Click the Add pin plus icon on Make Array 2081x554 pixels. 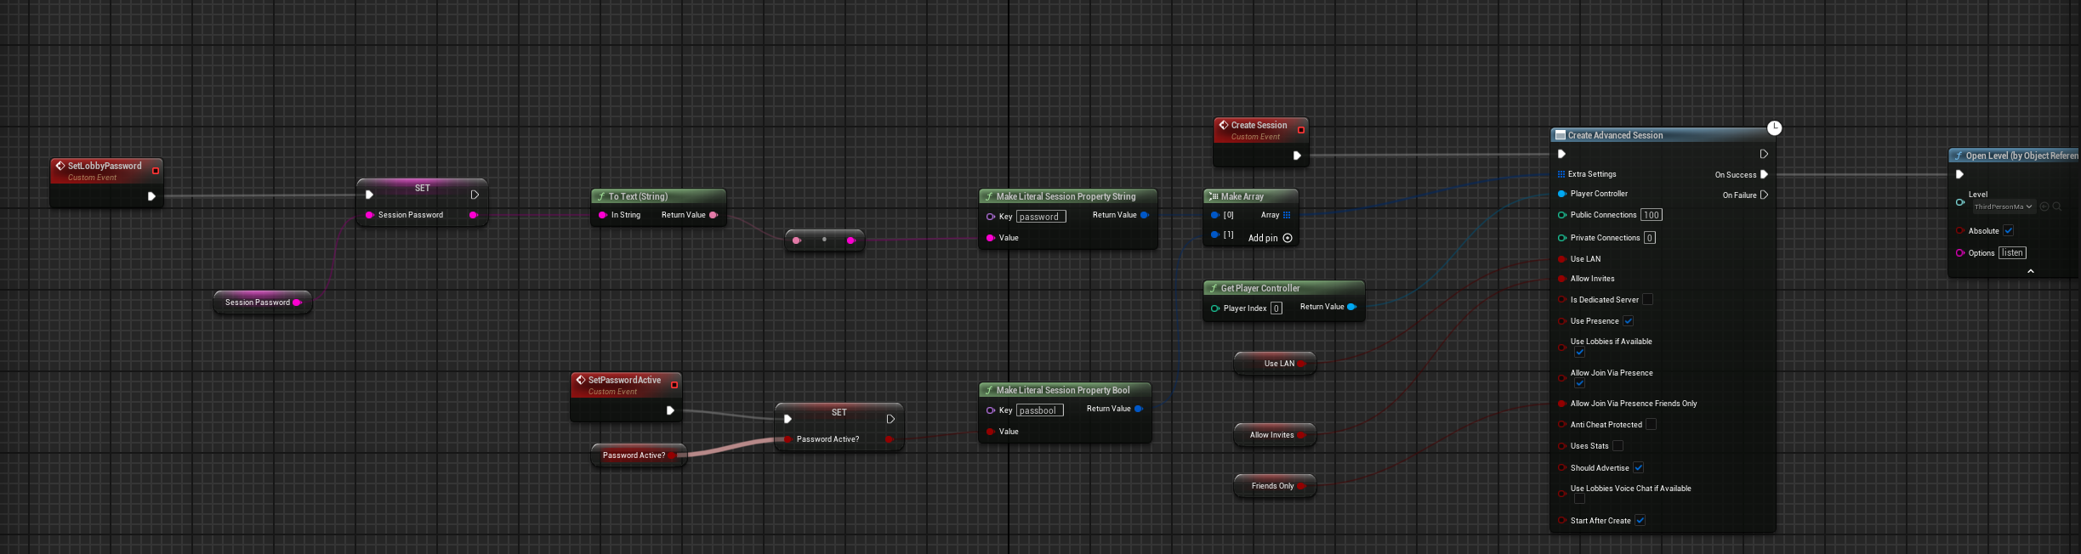pos(1288,238)
